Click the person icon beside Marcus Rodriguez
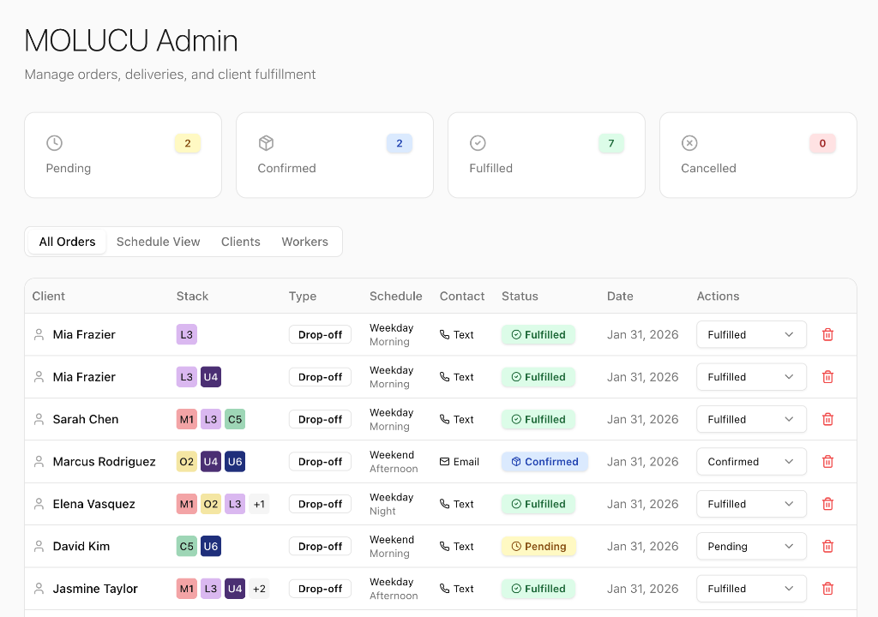This screenshot has height=617, width=878. tap(39, 462)
